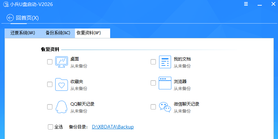The image size is (278, 139).
Task: Click 从未备份 status under 桌面
Action: (79, 66)
